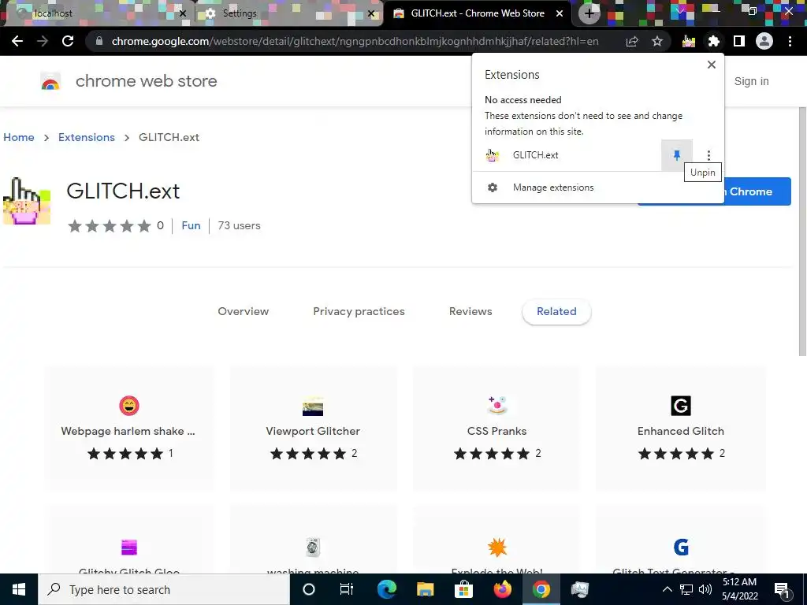
Task: Open the notification center
Action: pyautogui.click(x=783, y=589)
